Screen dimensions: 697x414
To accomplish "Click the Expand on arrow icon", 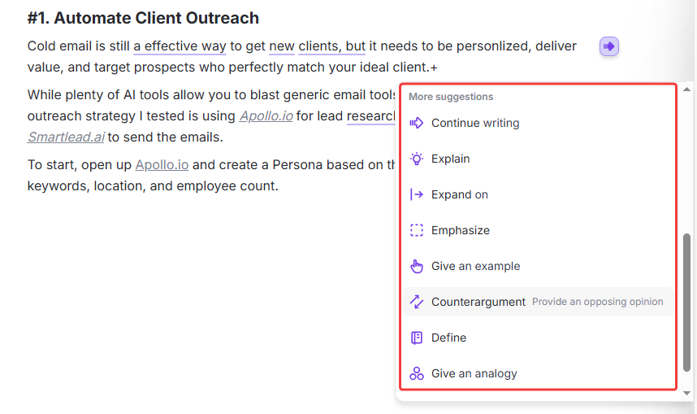I will pyautogui.click(x=417, y=194).
